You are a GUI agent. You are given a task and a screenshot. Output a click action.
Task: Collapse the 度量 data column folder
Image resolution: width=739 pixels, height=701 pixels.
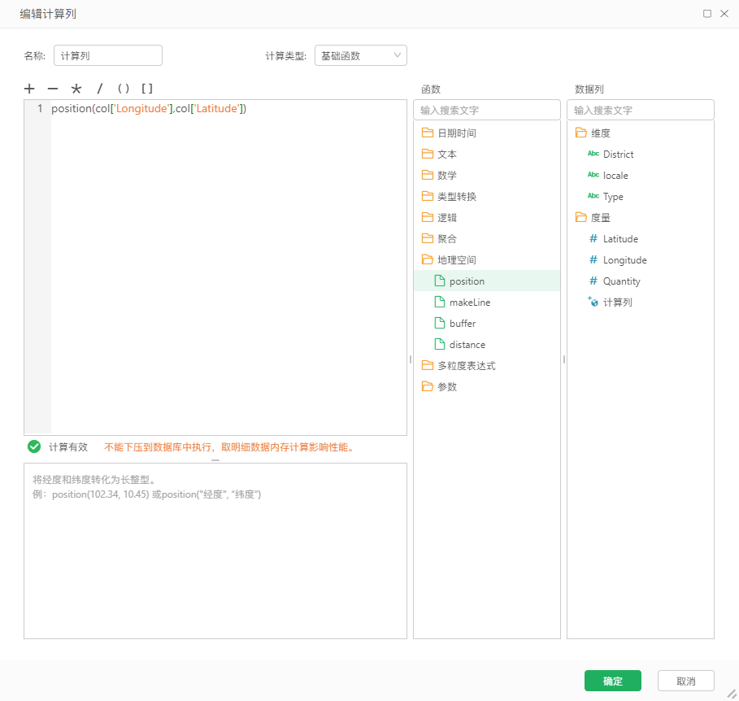pyautogui.click(x=641, y=218)
